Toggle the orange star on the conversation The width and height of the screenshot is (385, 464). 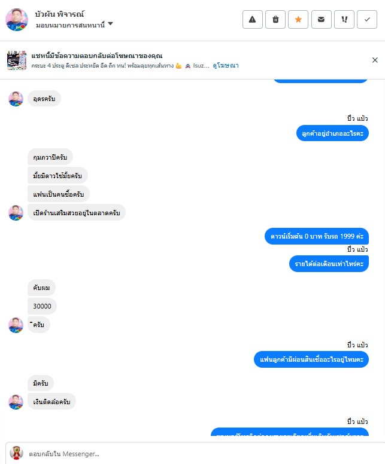coord(298,20)
